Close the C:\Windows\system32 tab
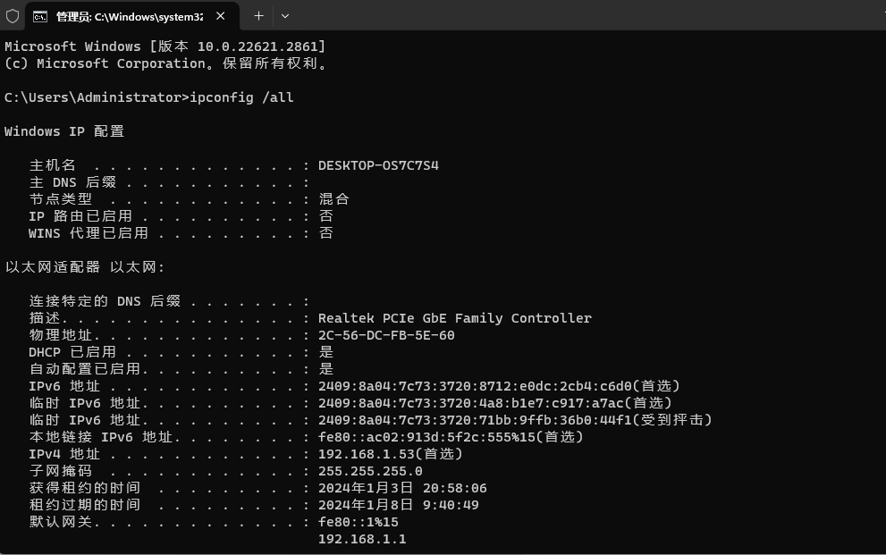 point(220,16)
